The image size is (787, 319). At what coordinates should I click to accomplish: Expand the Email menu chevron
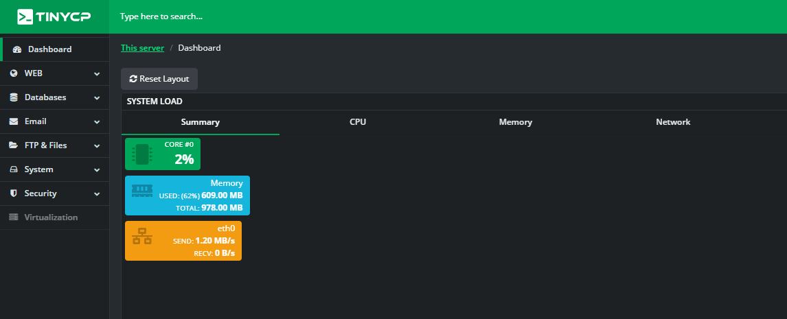pos(97,122)
